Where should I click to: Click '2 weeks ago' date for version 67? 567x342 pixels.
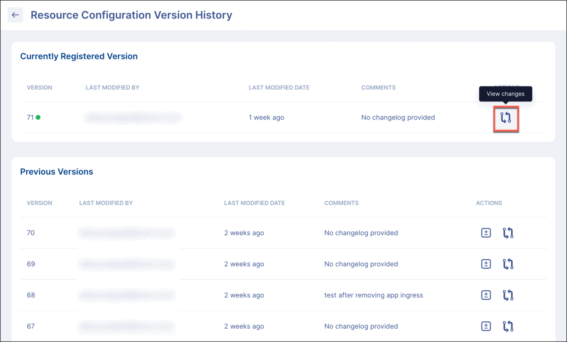point(244,326)
